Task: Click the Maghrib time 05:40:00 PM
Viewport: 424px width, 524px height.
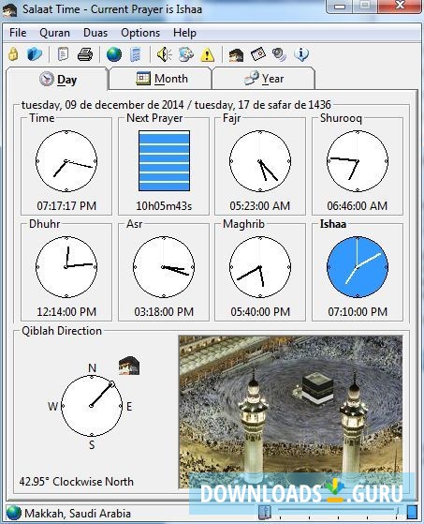Action: (260, 312)
